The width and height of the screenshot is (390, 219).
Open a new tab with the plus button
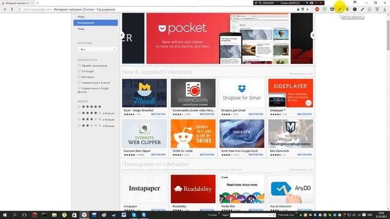[38, 3]
